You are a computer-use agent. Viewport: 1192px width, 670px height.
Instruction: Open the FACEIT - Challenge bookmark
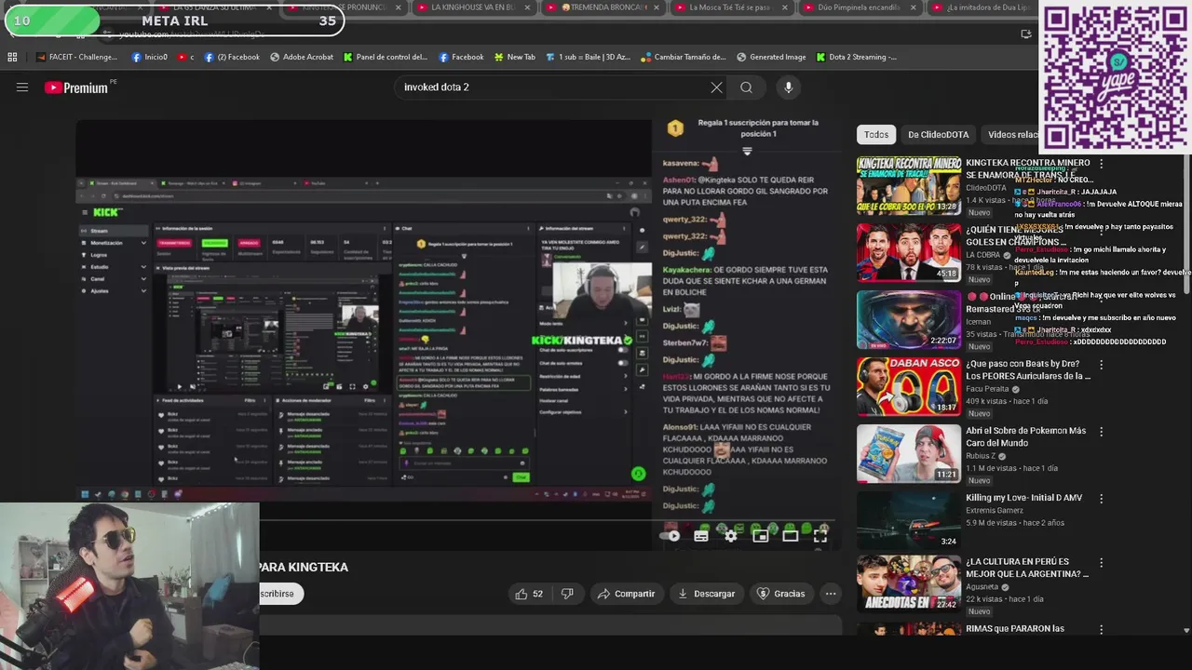pos(76,57)
